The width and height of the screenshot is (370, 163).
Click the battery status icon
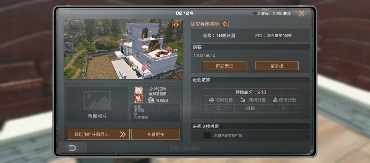pyautogui.click(x=287, y=14)
